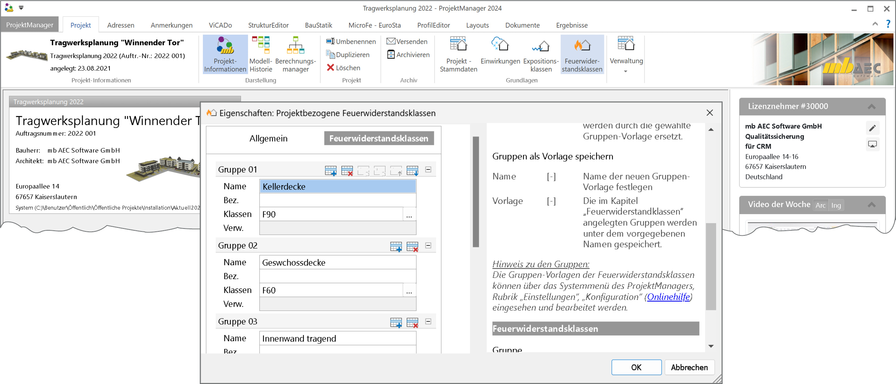Switch to the MicroFe - EuroSta tab
Image resolution: width=896 pixels, height=384 pixels.
pyautogui.click(x=375, y=25)
